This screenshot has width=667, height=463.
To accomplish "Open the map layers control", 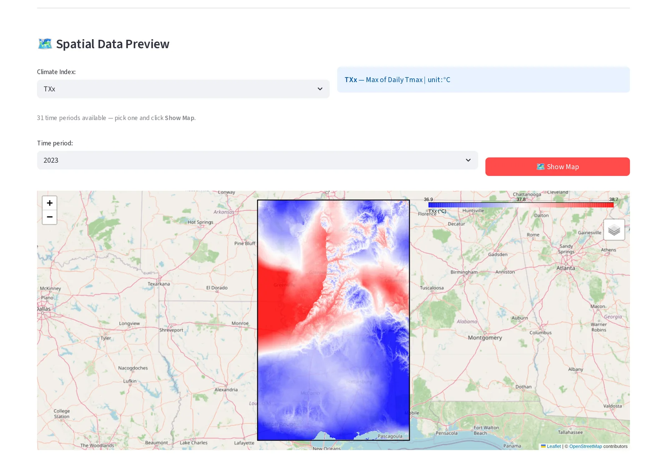I will [x=614, y=230].
